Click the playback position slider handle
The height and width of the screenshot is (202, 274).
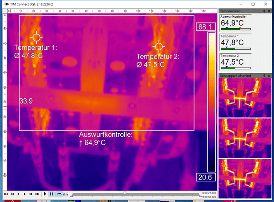[125, 193]
